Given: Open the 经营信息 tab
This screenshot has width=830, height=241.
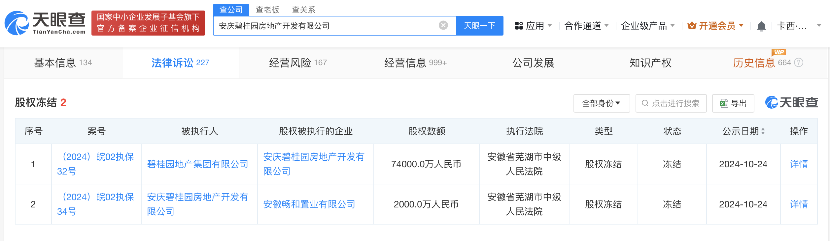Looking at the screenshot, I should pyautogui.click(x=415, y=63).
